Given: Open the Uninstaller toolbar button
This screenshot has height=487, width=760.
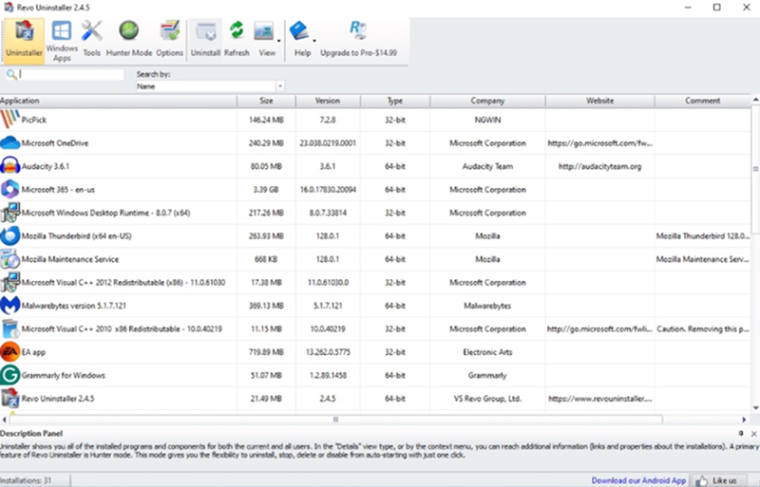Looking at the screenshot, I should [25, 41].
